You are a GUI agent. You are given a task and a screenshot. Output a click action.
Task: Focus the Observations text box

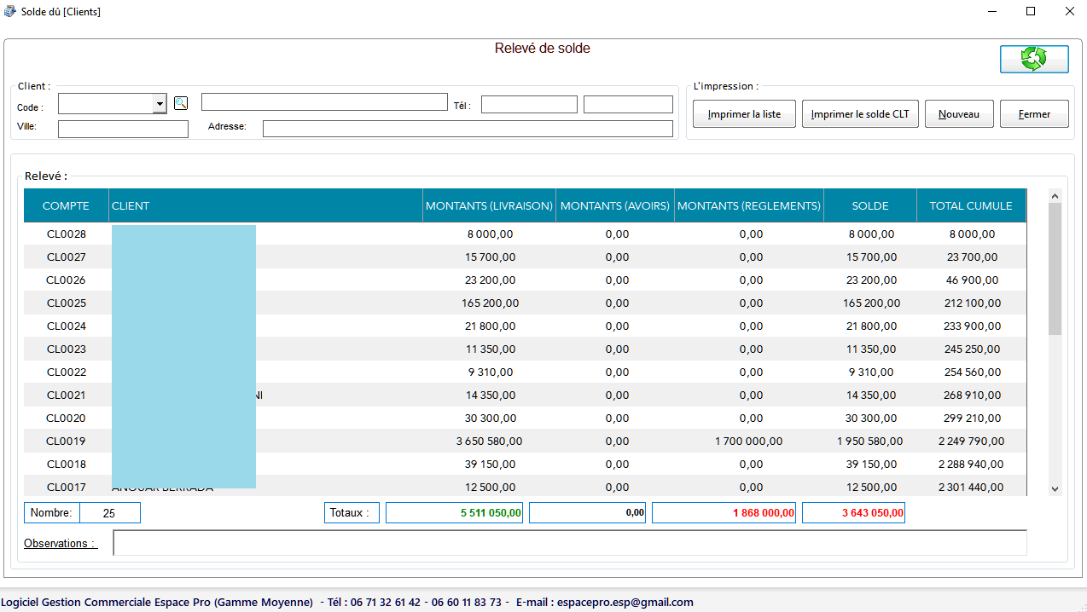click(570, 543)
